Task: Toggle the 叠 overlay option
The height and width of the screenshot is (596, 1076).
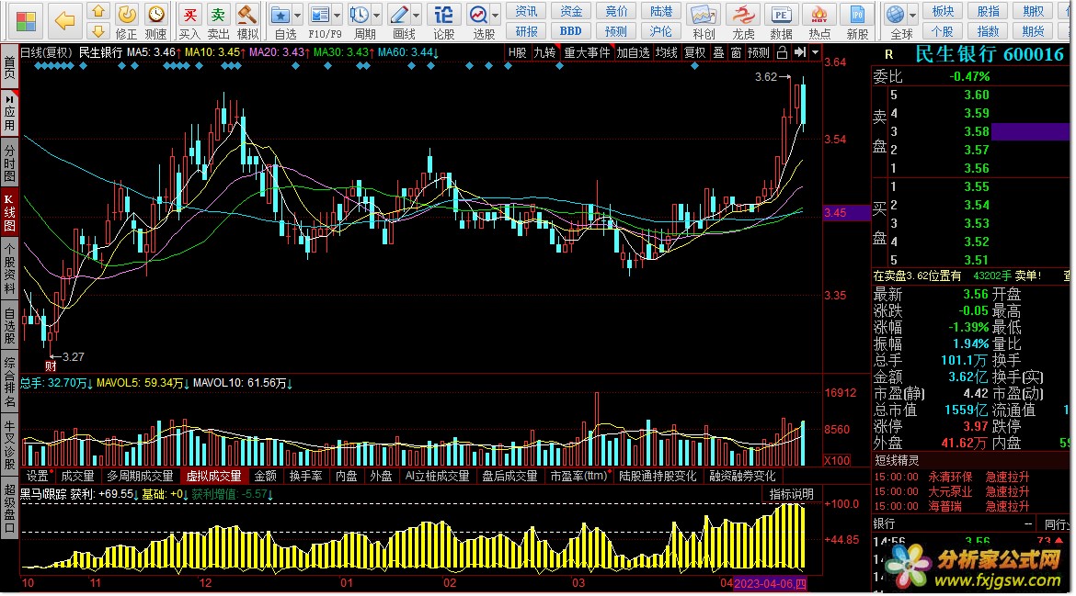Action: point(718,52)
